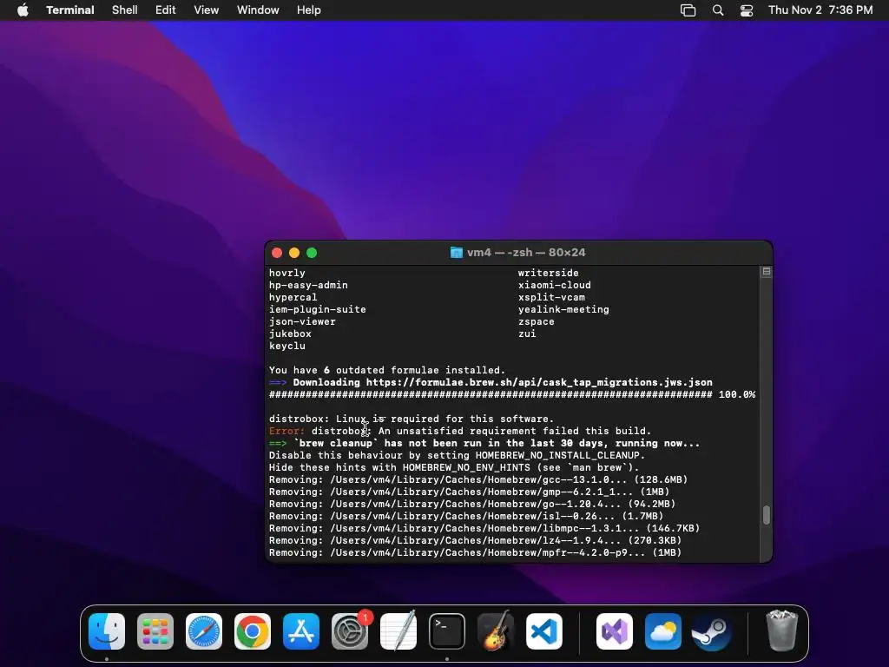This screenshot has width=889, height=667.
Task: Click the Stage/window mirroring icon in menu bar
Action: click(688, 10)
